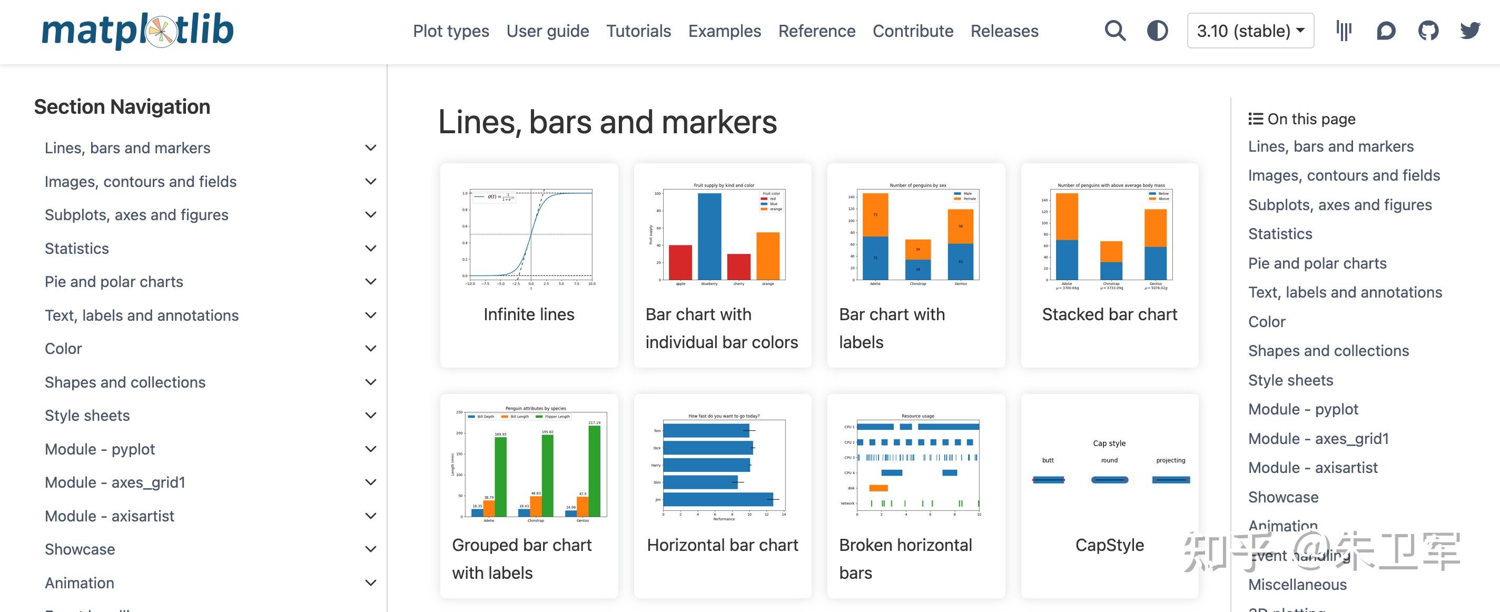The height and width of the screenshot is (612, 1500).
Task: Expand the Style sheets section chevron
Action: pos(370,416)
